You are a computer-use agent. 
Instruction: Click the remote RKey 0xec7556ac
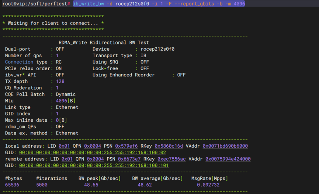coord(171,159)
